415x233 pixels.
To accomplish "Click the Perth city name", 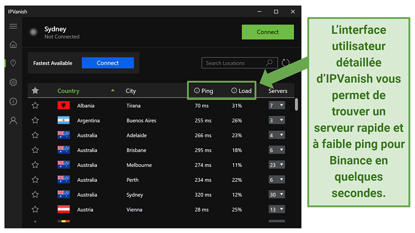I will [x=132, y=180].
